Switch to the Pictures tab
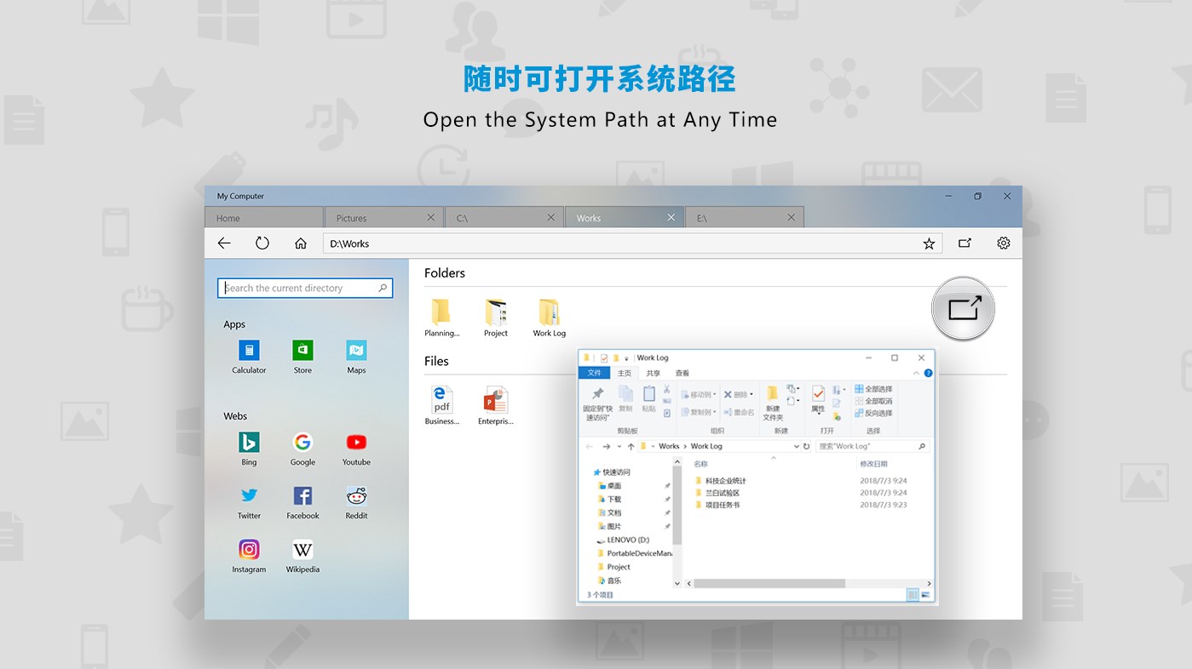 (350, 217)
